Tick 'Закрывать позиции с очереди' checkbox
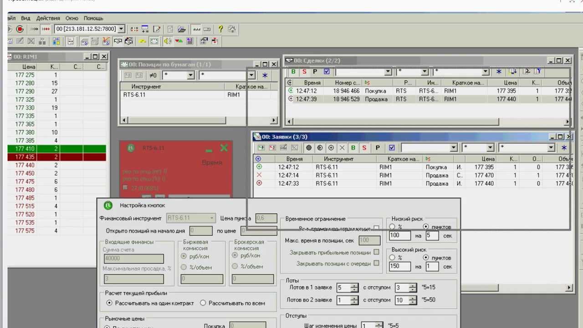The width and height of the screenshot is (583, 328). pyautogui.click(x=376, y=263)
